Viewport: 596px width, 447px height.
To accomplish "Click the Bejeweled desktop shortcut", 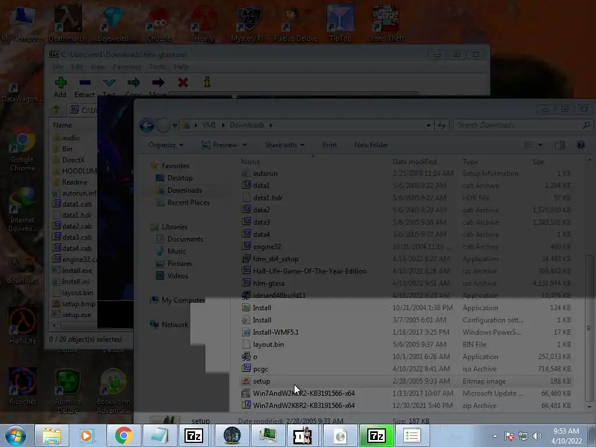I will pos(113,23).
